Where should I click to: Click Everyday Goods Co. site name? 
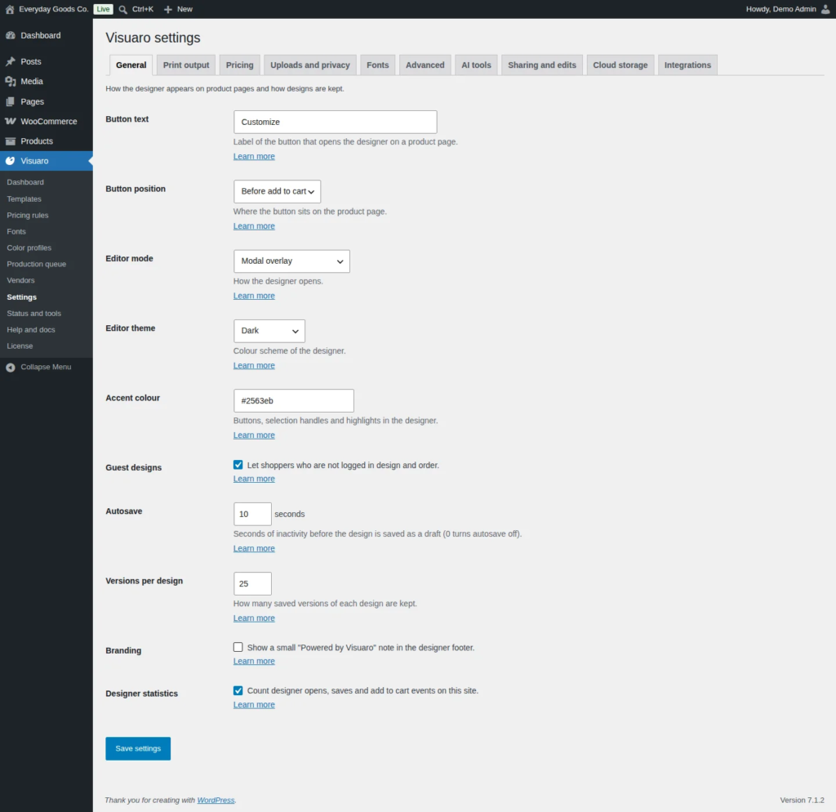click(x=53, y=9)
